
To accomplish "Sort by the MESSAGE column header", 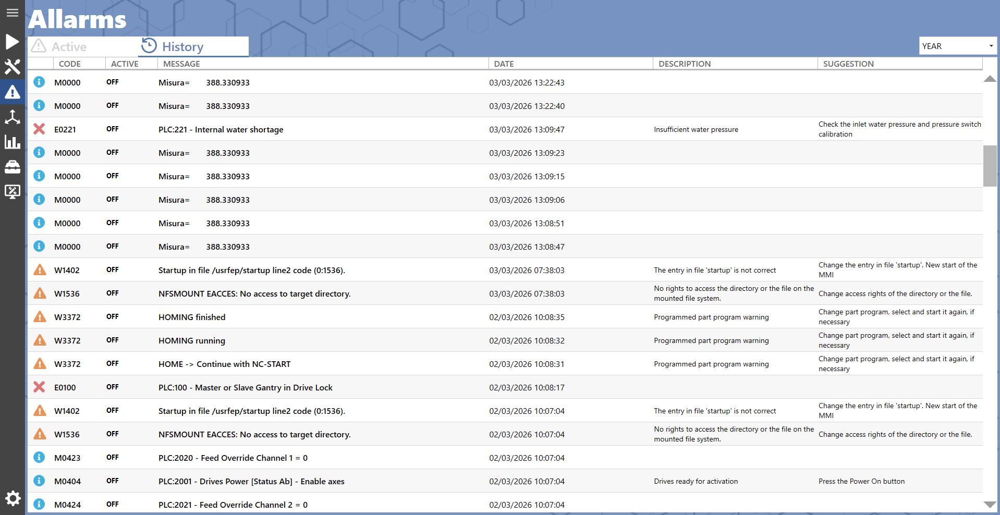I will (x=323, y=64).
